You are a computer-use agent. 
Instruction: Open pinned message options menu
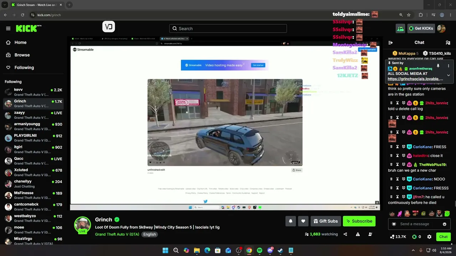[449, 66]
